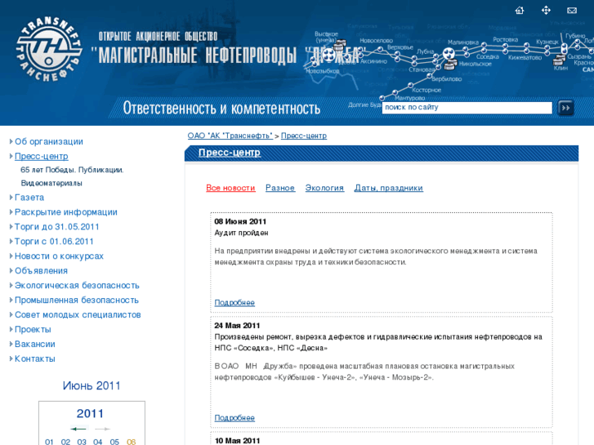Viewport: 594px width, 445px height.
Task: Open 'Контакты' menu item
Action: tap(35, 359)
